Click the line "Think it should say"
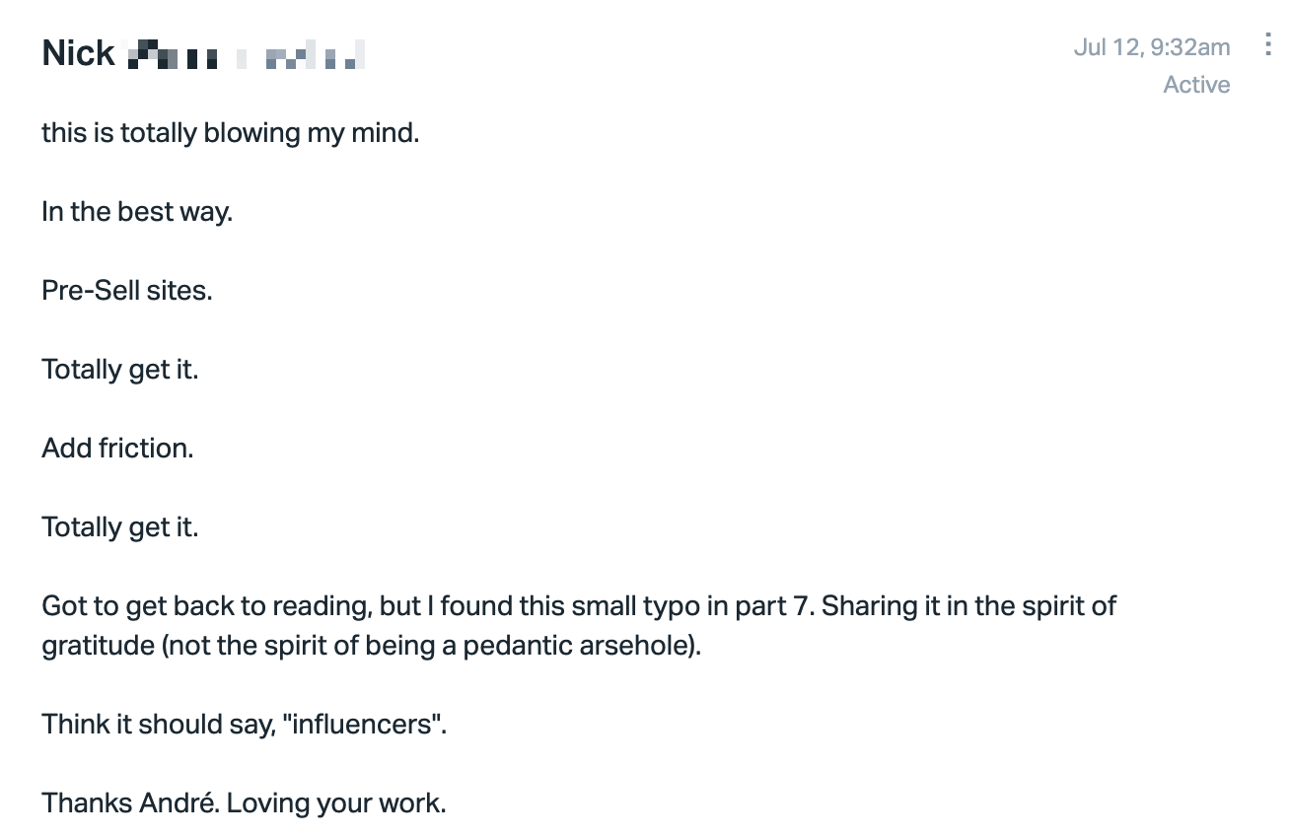Screen dimensions: 1290x836 (x=244, y=724)
